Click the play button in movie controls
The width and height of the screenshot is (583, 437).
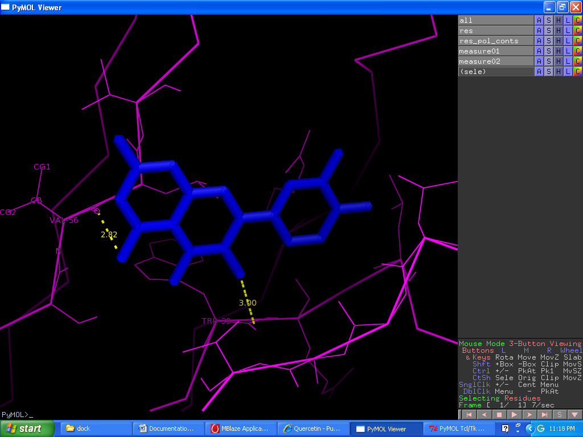[x=515, y=415]
